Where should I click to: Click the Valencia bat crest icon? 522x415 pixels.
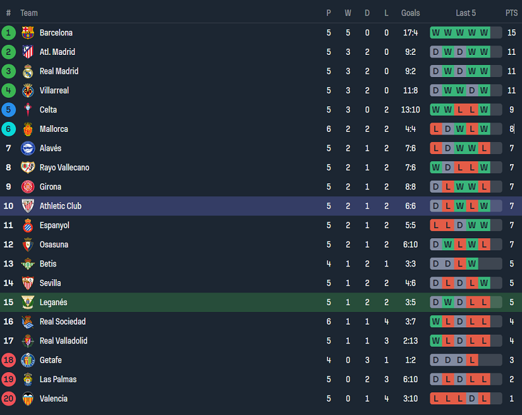(27, 399)
